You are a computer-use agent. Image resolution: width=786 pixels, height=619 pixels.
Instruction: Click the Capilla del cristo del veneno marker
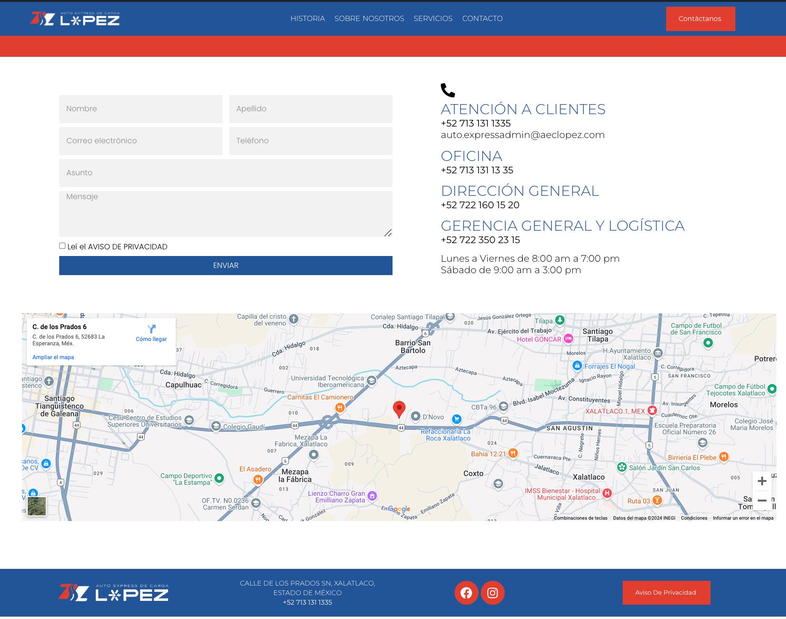pos(294,319)
